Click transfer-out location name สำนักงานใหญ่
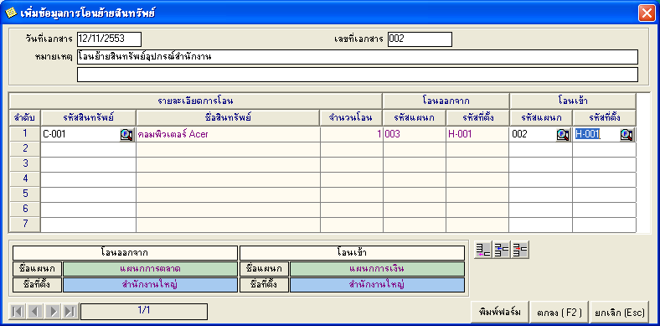Screen dimensions: 660x326 (x=150, y=285)
